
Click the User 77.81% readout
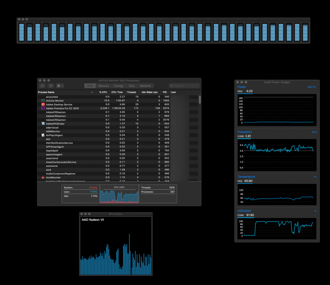[81, 192]
